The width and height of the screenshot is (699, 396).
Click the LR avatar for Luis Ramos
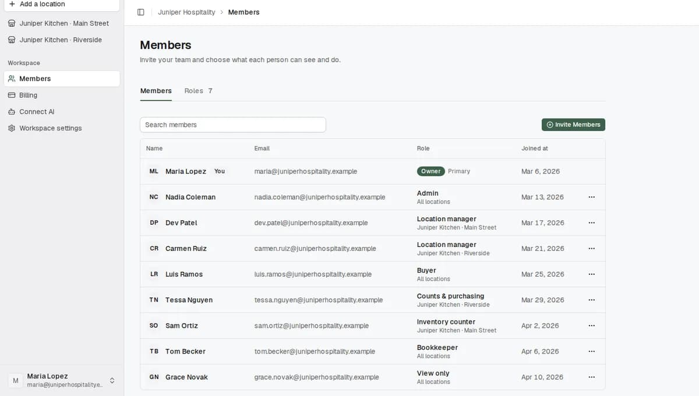pos(154,274)
